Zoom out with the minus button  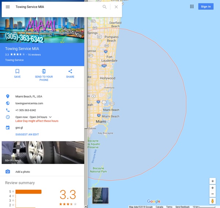[x=213, y=194]
